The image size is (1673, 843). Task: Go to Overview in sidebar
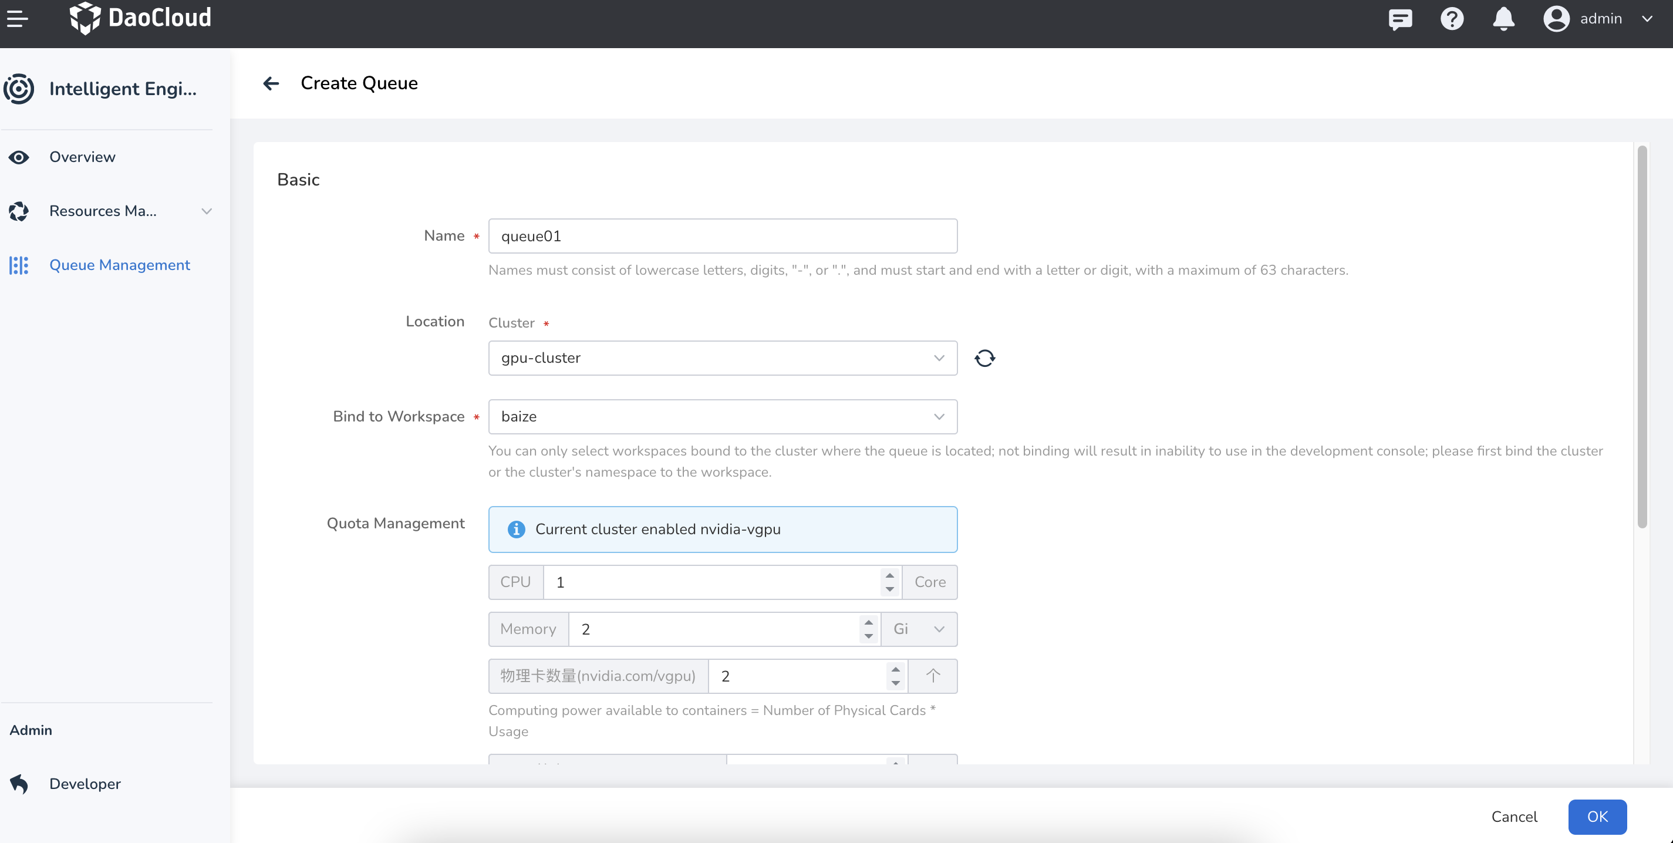click(x=83, y=157)
